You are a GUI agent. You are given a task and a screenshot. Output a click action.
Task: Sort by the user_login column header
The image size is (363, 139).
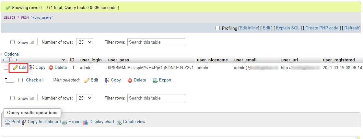pos(91,60)
